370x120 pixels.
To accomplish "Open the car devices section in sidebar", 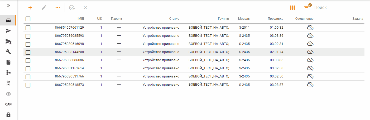I will pyautogui.click(x=8, y=20).
